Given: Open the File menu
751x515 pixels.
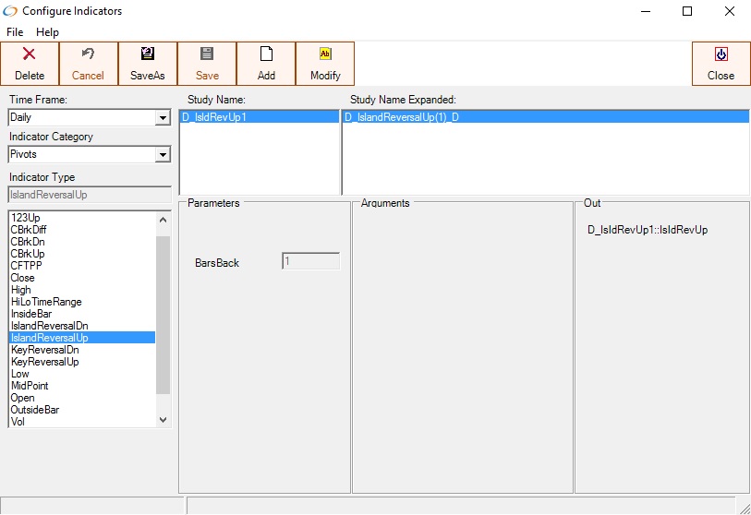Looking at the screenshot, I should point(15,32).
